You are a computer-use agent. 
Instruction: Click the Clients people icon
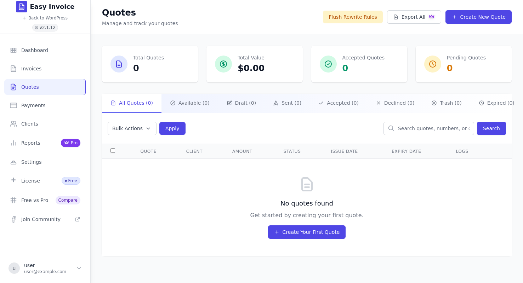pos(13,124)
